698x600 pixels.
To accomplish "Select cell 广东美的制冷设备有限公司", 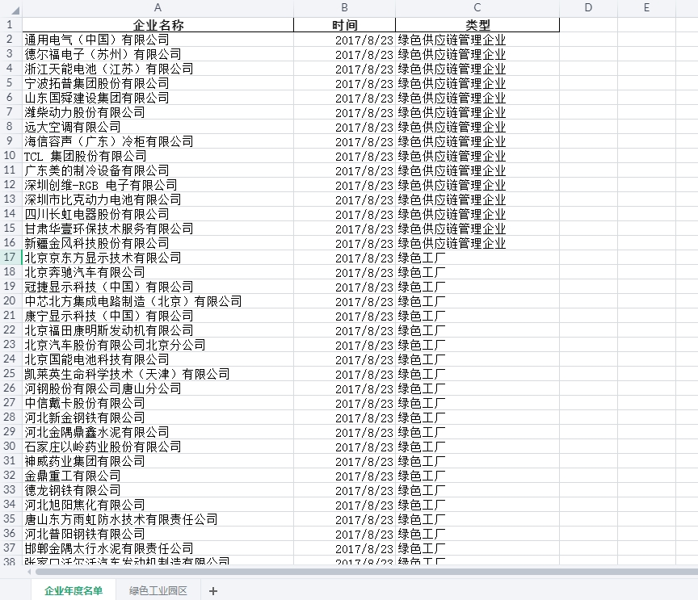I will 158,170.
